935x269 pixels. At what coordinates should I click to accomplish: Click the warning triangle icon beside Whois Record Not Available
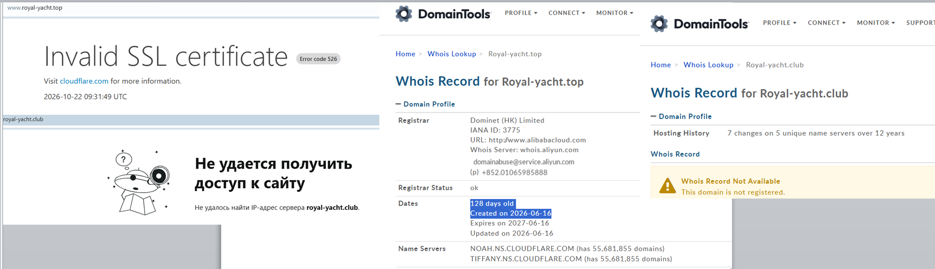tap(667, 186)
